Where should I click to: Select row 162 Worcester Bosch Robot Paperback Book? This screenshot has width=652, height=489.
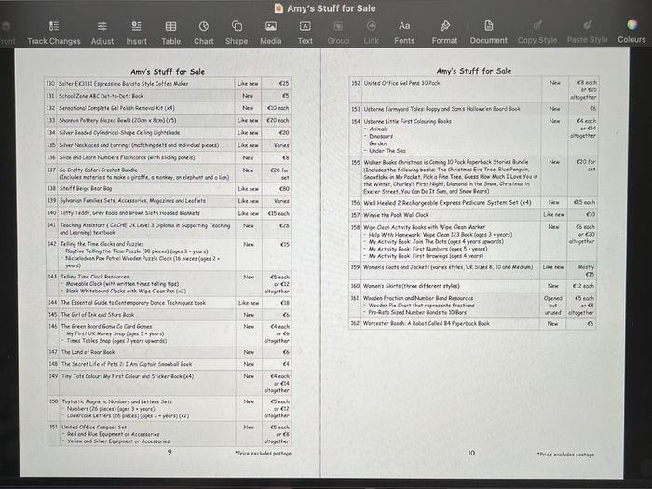click(x=474, y=323)
